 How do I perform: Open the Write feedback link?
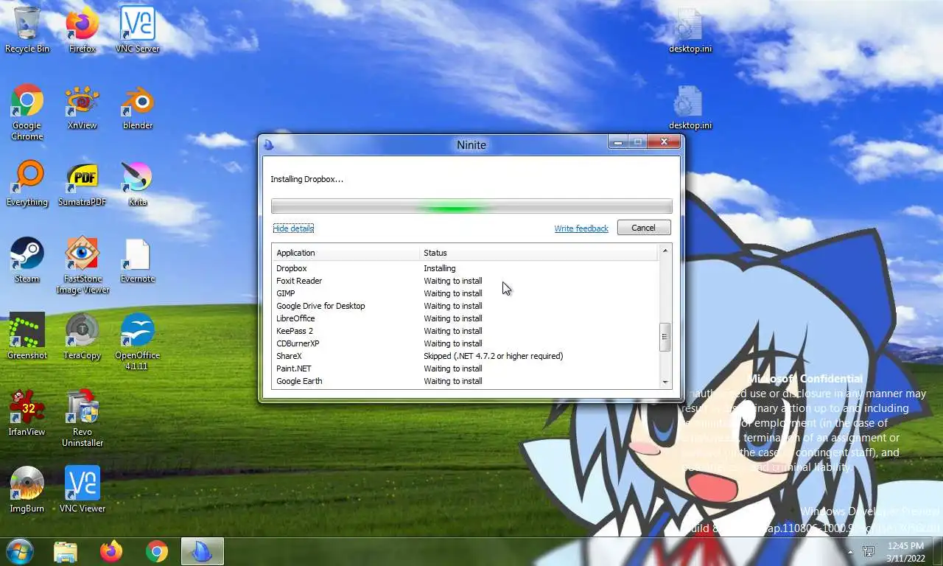(581, 228)
